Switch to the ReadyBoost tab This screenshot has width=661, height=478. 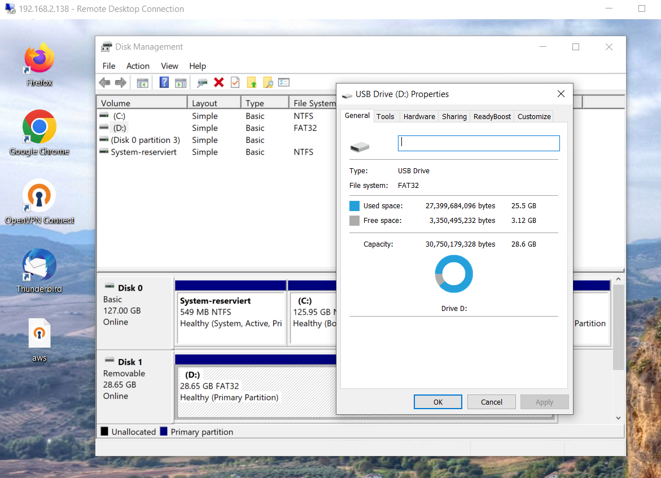coord(492,116)
